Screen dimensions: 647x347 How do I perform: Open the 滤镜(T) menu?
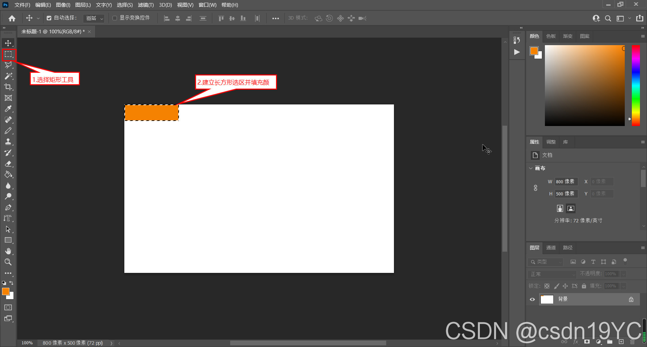click(x=146, y=5)
